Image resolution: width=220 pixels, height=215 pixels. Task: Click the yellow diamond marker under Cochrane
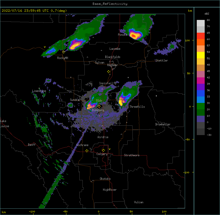(87, 151)
